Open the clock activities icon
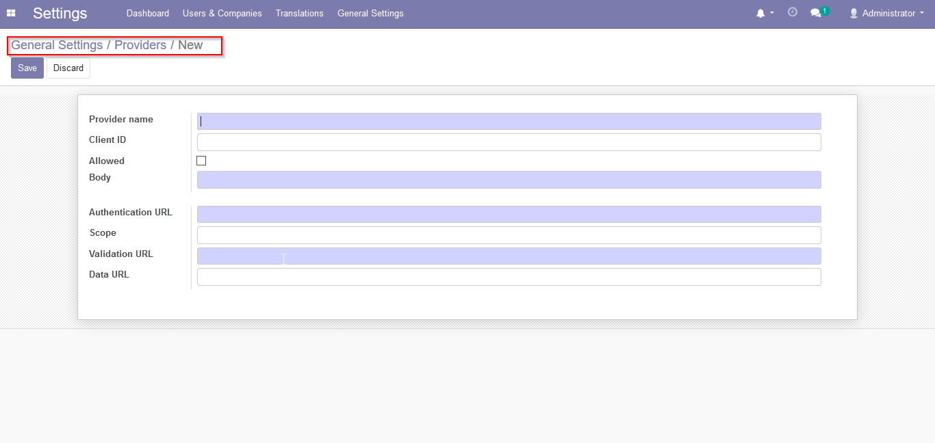 click(793, 12)
